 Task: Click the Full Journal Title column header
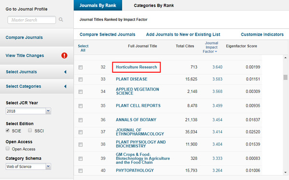click(142, 46)
